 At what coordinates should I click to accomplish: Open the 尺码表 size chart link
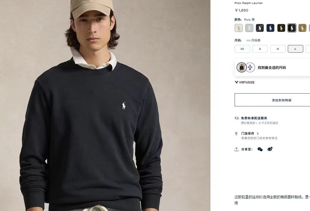pos(256,40)
